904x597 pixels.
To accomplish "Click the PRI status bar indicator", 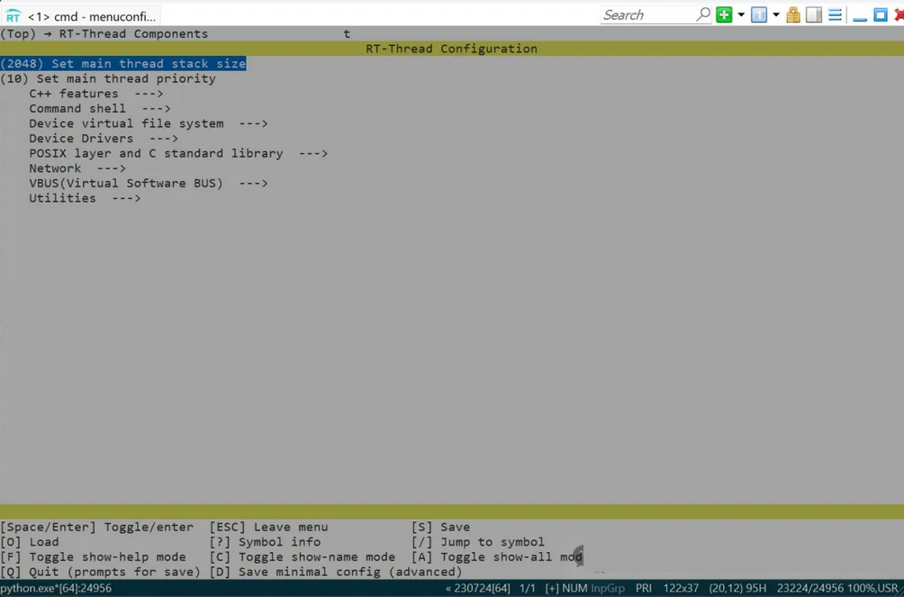I will 644,588.
